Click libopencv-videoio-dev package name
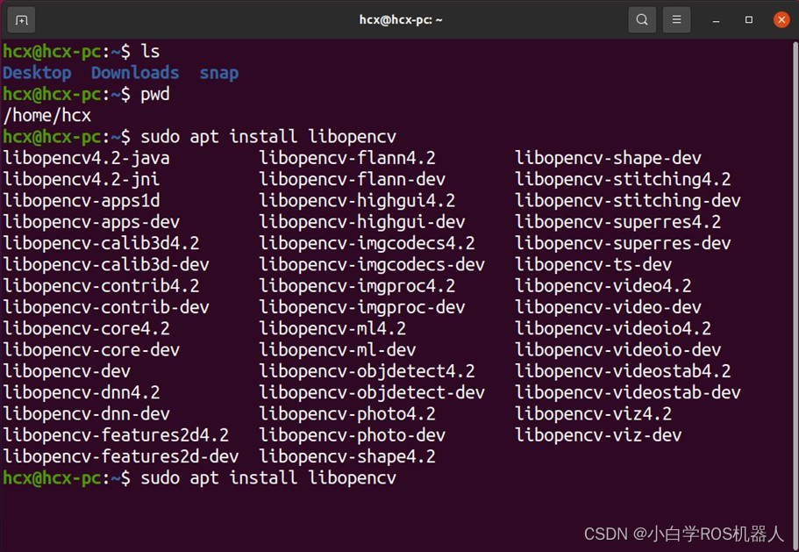Screen dimensions: 799x552 (x=617, y=350)
